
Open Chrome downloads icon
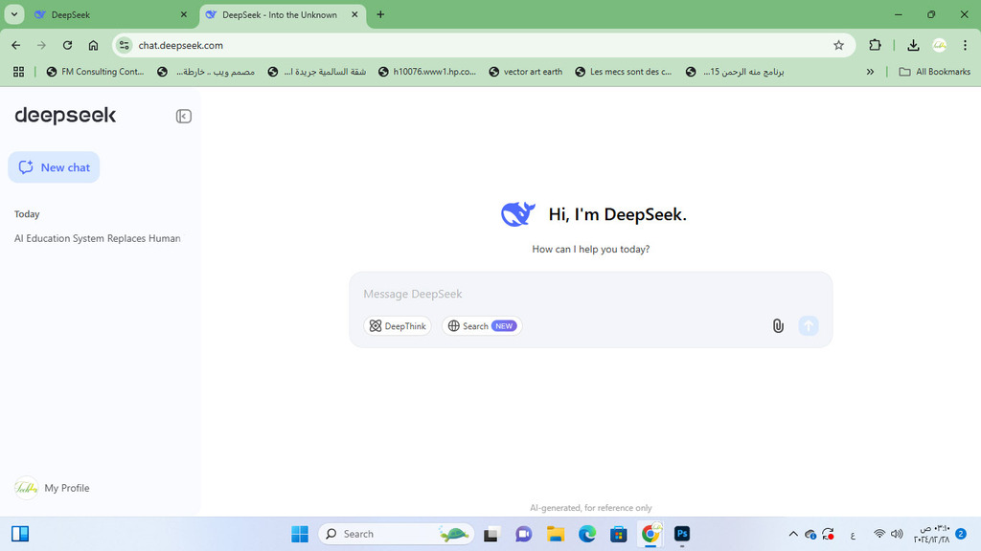point(913,45)
